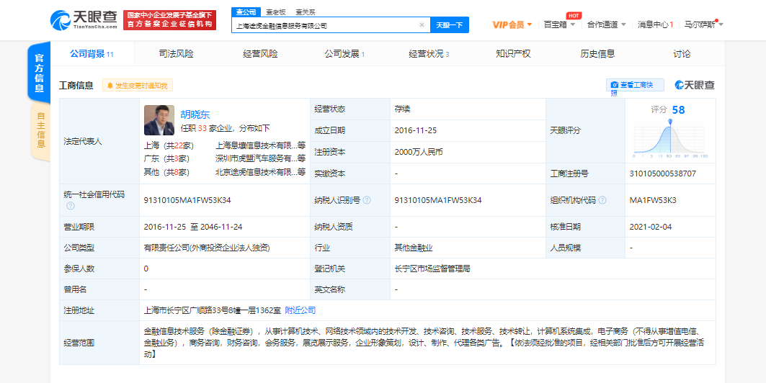Click the help icon next to 纳税人识别号

tap(366, 200)
